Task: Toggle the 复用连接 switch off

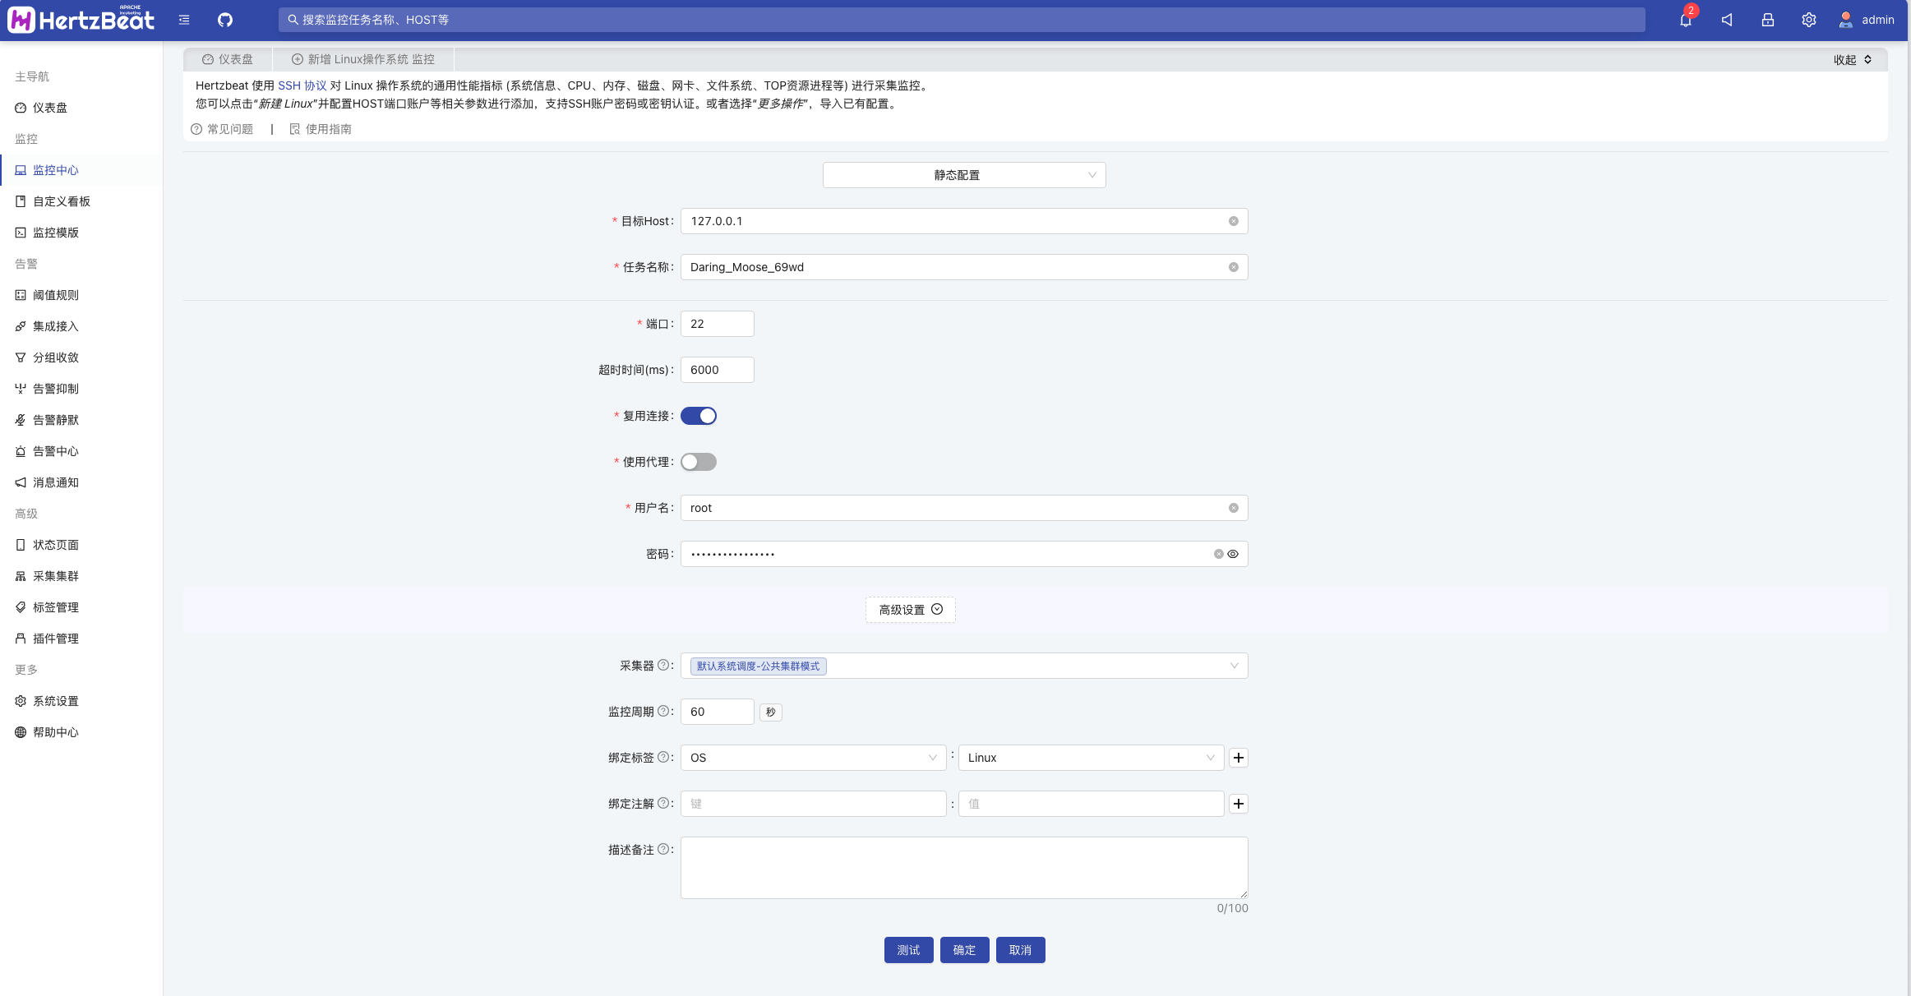Action: (699, 416)
